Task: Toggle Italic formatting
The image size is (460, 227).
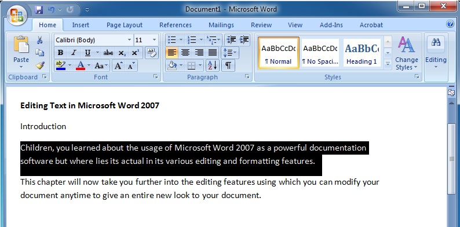Action: 74,53
